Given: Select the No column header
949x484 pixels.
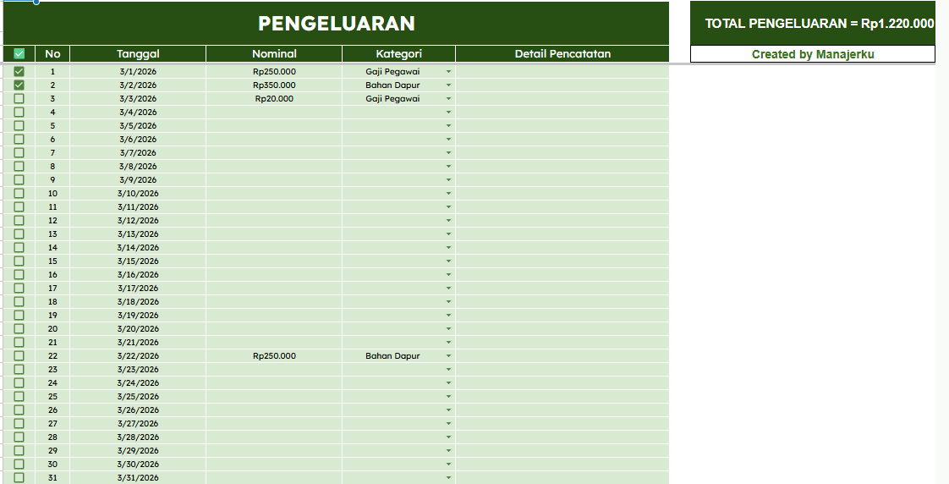Looking at the screenshot, I should [52, 53].
